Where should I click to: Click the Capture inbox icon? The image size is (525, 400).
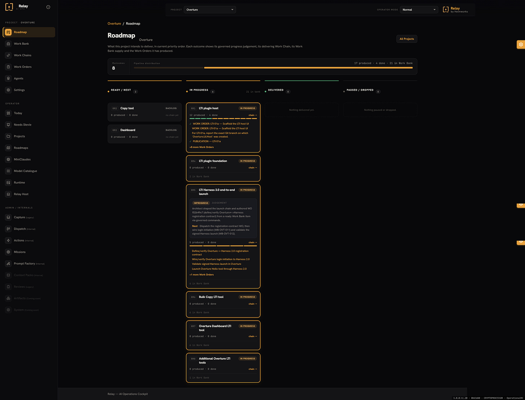(x=8, y=217)
